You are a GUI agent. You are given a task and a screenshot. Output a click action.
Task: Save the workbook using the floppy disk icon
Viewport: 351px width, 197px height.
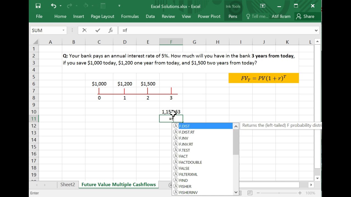(38, 6)
